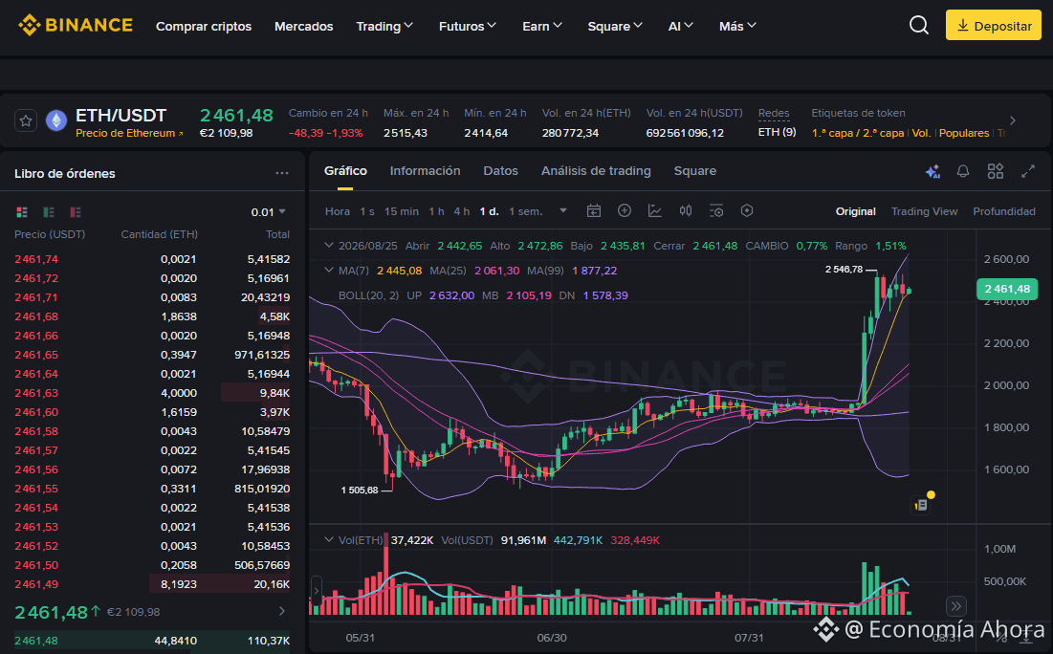Open the AI dropdown menu

tap(680, 26)
